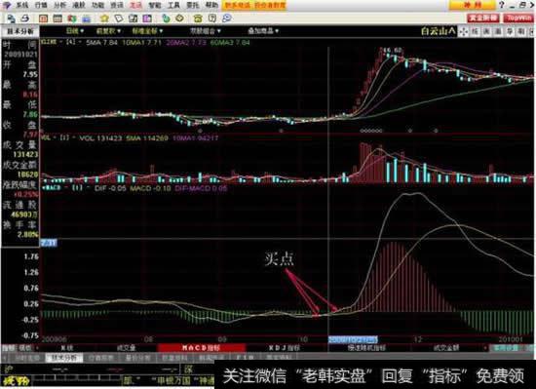
Task: Switch to the K线 indicator tab
Action: tap(67, 348)
